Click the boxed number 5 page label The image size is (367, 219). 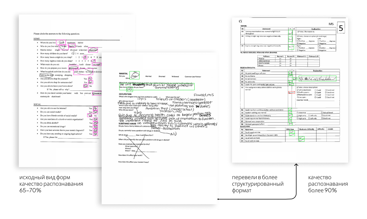pyautogui.click(x=341, y=28)
